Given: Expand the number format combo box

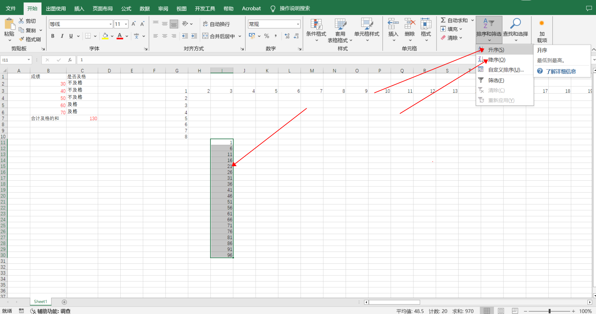Looking at the screenshot, I should (298, 24).
